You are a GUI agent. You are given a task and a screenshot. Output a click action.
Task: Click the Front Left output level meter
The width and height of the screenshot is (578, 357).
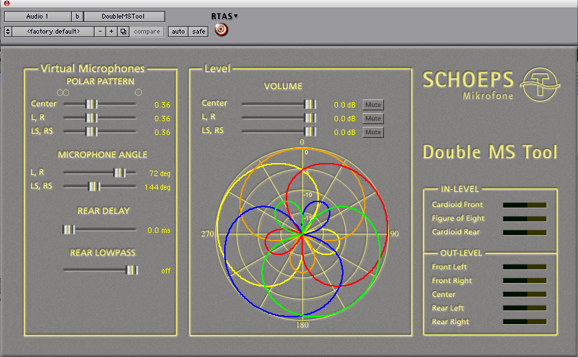pyautogui.click(x=525, y=267)
